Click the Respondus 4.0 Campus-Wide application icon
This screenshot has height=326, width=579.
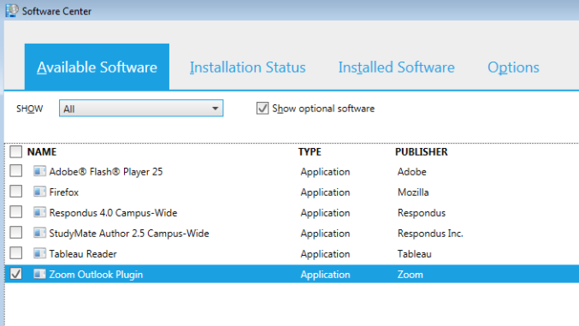tap(39, 212)
